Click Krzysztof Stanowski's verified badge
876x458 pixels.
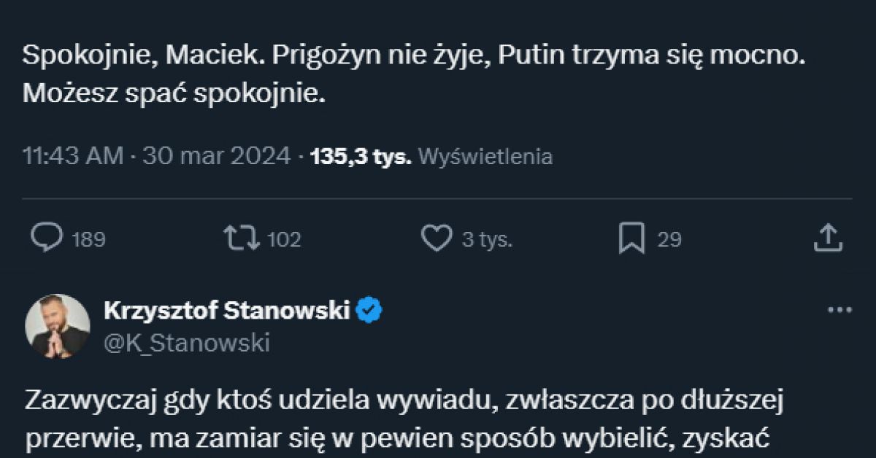tap(368, 310)
